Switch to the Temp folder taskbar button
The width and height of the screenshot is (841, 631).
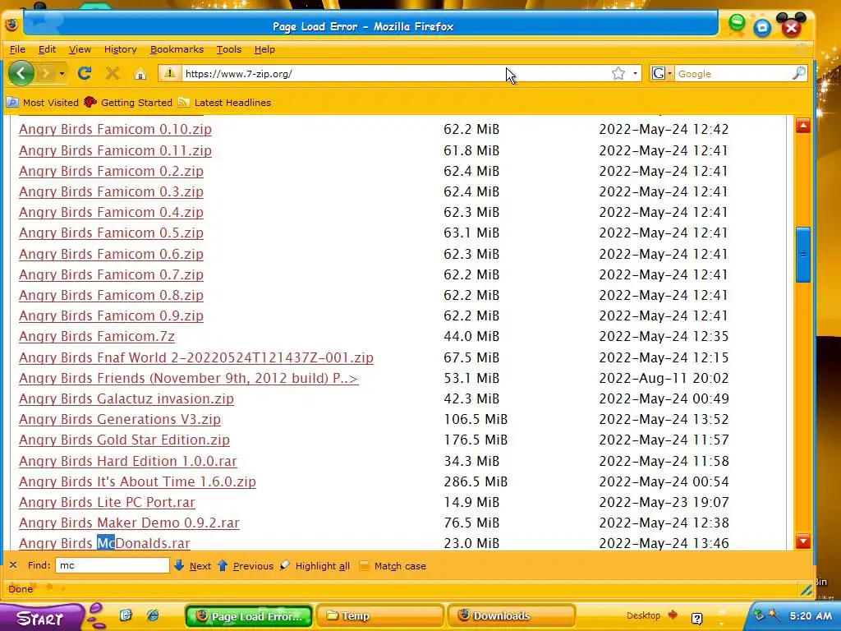point(379,616)
